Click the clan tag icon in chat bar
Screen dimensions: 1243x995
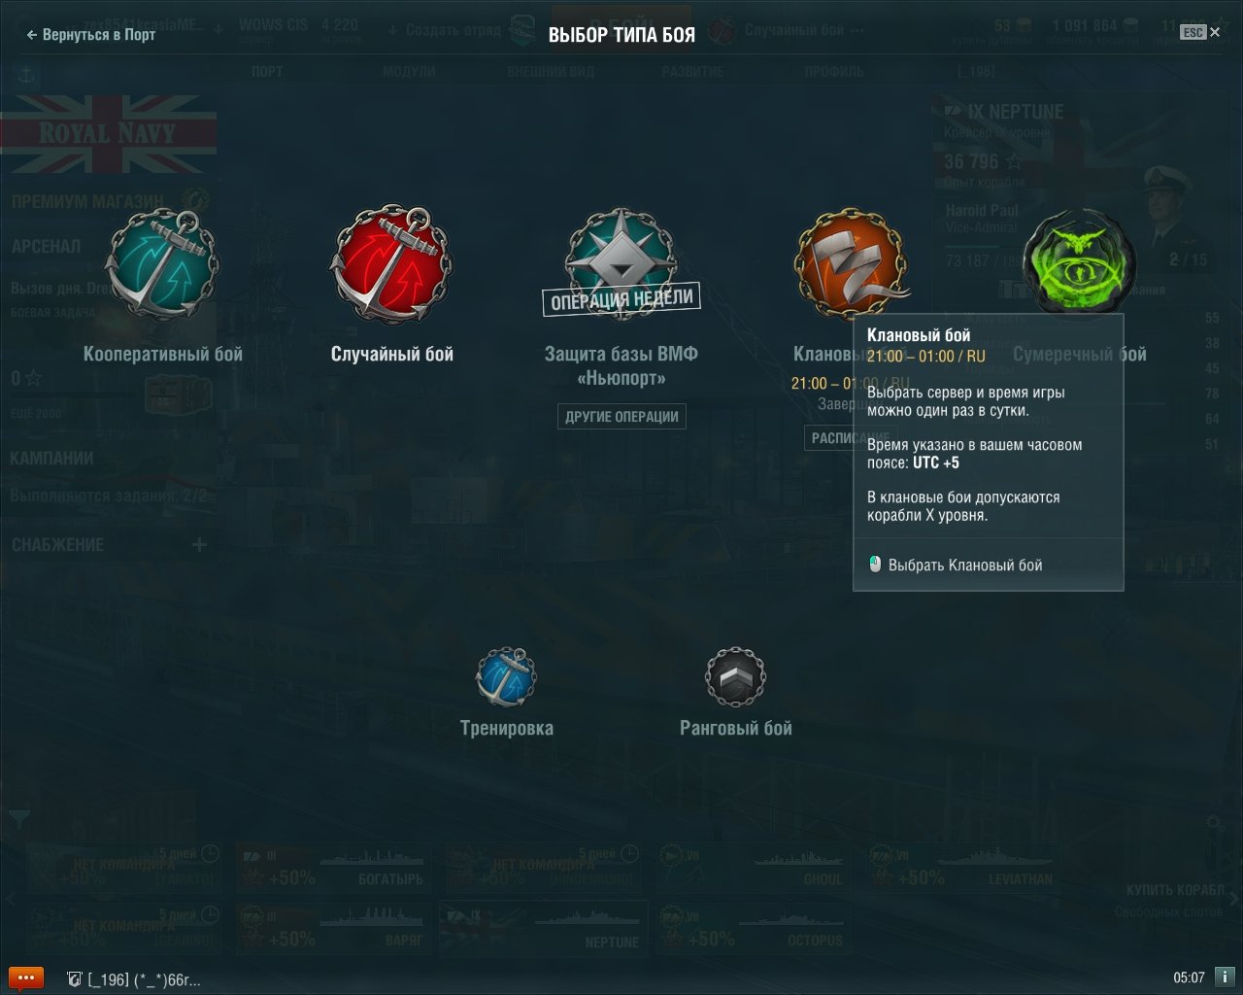click(74, 979)
